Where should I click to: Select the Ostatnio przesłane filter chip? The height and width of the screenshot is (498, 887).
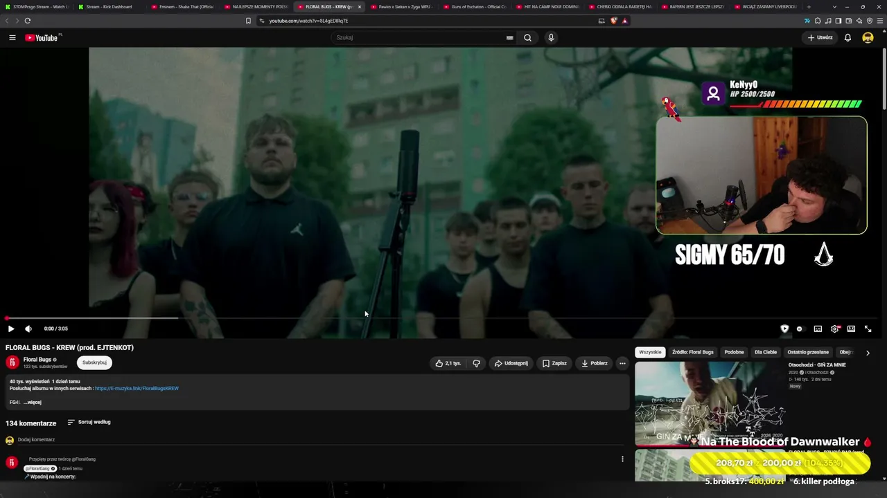[808, 352]
